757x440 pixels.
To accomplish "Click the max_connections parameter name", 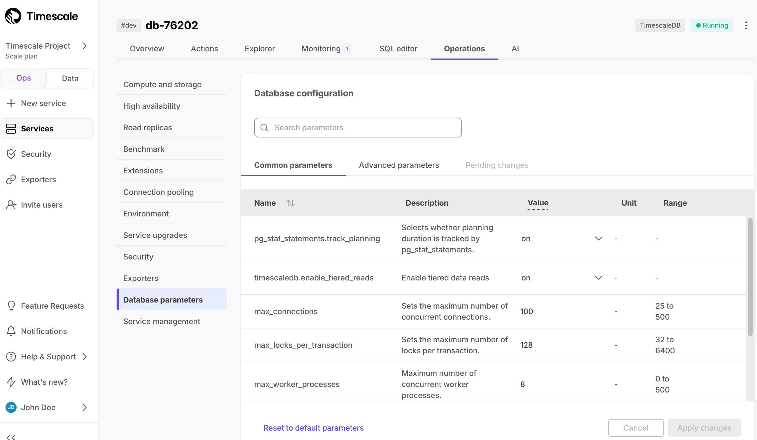I will pyautogui.click(x=286, y=311).
